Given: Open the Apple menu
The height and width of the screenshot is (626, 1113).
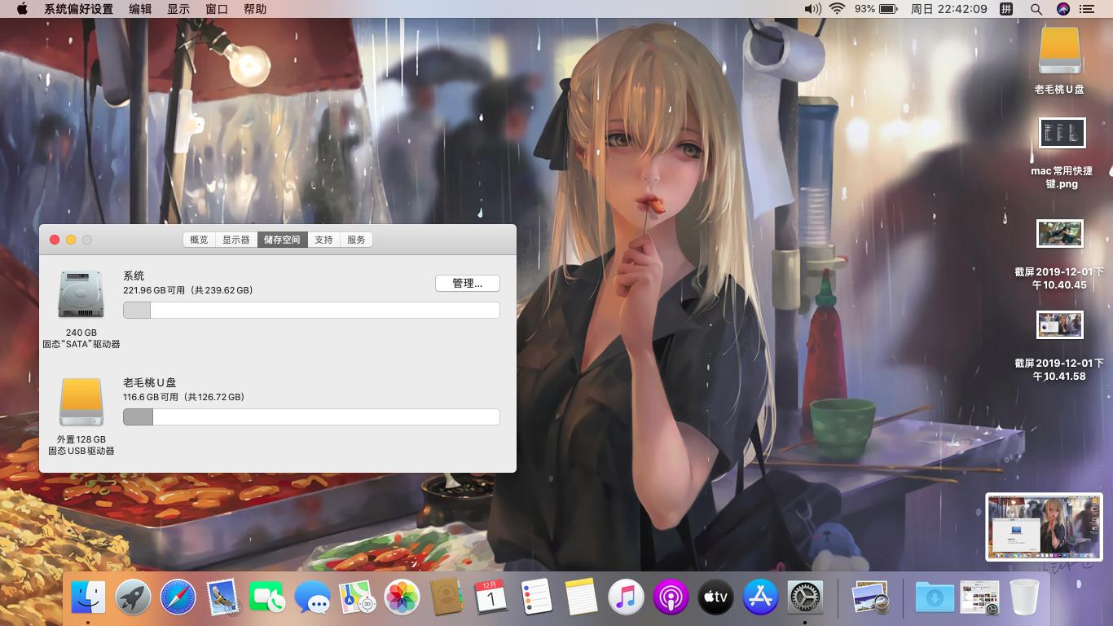Looking at the screenshot, I should coord(22,9).
